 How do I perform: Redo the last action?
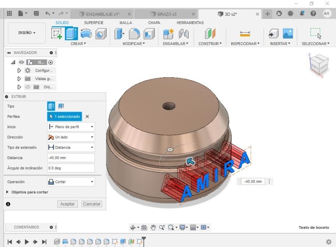61,14
